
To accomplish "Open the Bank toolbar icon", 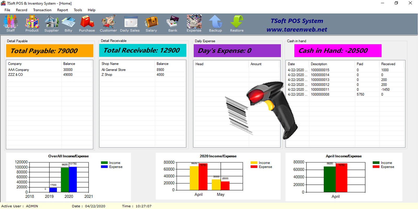I will click(173, 24).
